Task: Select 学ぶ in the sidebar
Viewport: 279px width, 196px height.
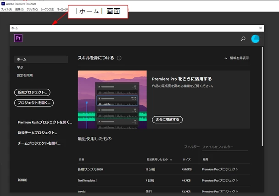Action: [20, 67]
